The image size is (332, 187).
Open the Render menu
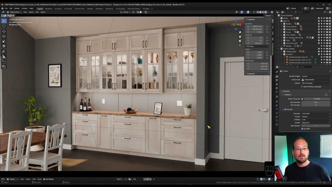tap(17, 8)
